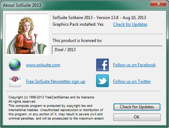Open the Check for Updates hyperlink

point(130,24)
